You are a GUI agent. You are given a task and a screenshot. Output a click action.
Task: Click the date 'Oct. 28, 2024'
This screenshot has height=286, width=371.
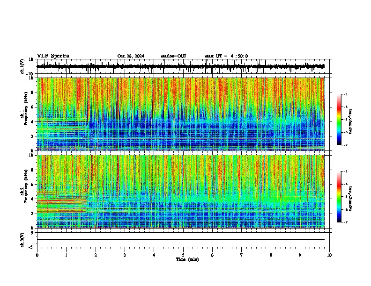(131, 56)
